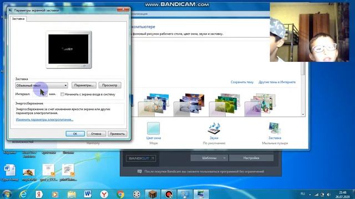The height and width of the screenshot is (199, 355).
Task: Launch Microsoft Word from taskbar
Action: pyautogui.click(x=88, y=194)
